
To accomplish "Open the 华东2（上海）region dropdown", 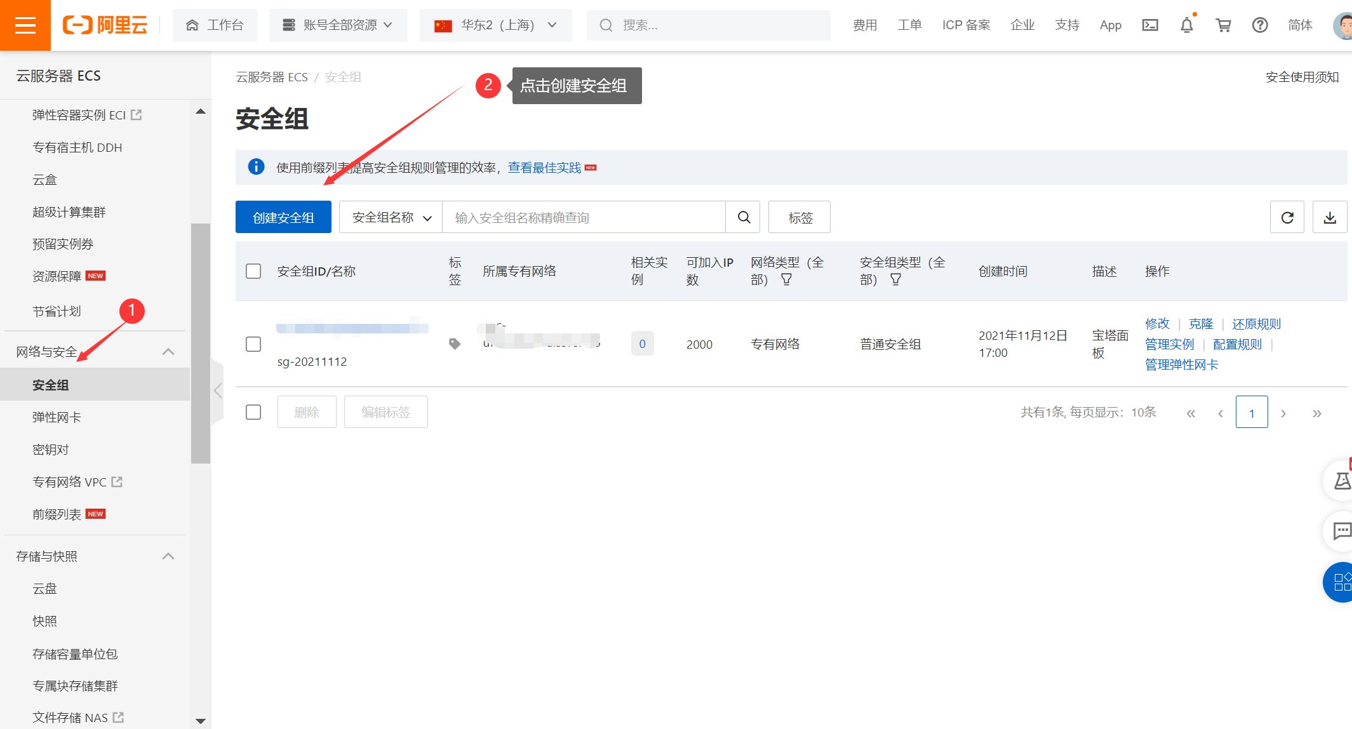I will pyautogui.click(x=495, y=25).
